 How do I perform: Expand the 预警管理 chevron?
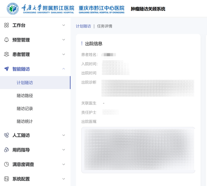click(63, 40)
